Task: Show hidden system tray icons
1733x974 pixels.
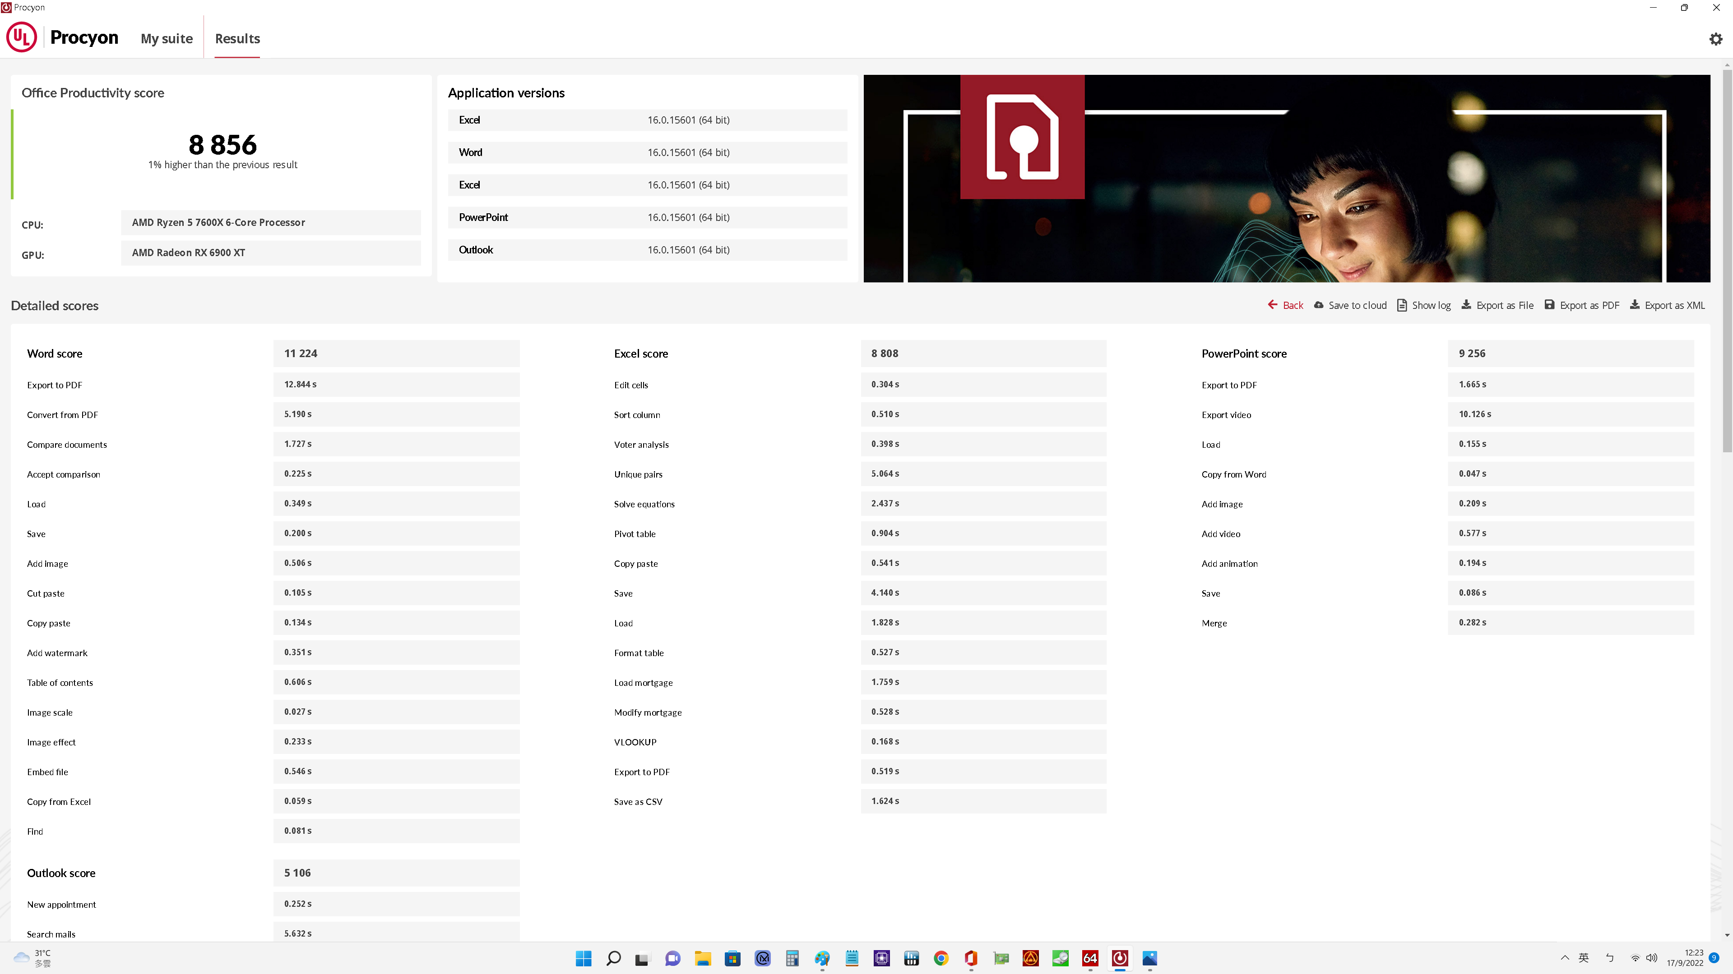Action: (1564, 958)
